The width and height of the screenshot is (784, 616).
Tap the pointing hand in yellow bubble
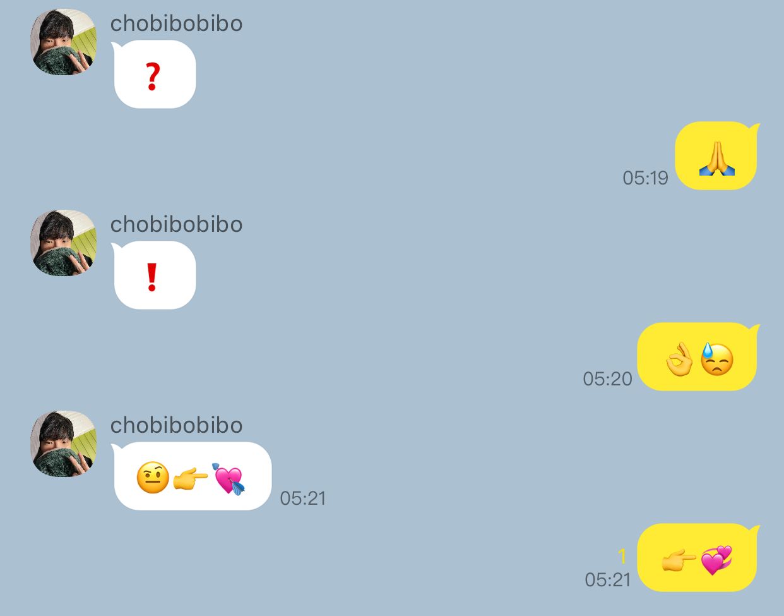coord(679,559)
